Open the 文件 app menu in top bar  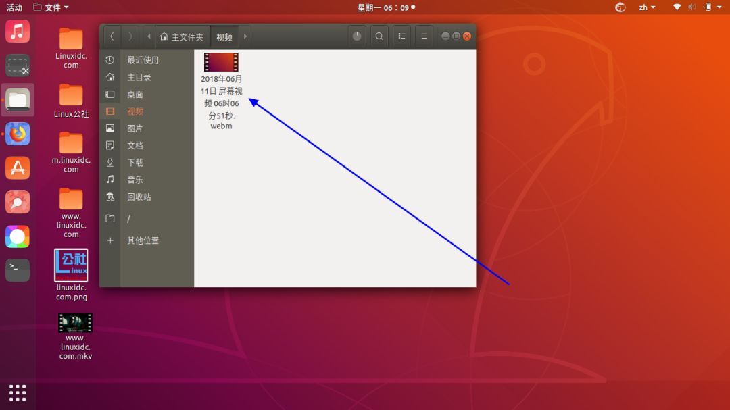pos(51,7)
